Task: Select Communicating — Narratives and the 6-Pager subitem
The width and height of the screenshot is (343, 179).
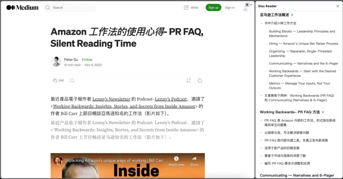Action: (303, 63)
